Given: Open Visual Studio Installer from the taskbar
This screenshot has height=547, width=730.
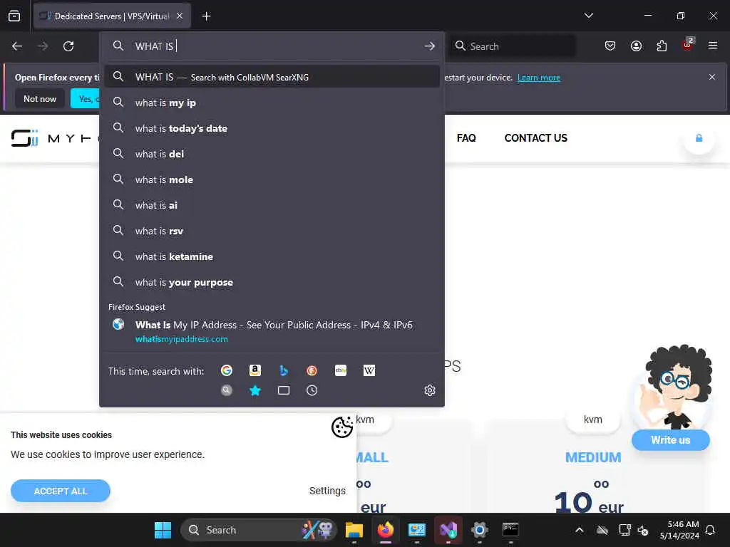Looking at the screenshot, I should pyautogui.click(x=448, y=530).
